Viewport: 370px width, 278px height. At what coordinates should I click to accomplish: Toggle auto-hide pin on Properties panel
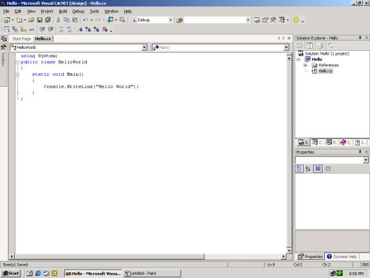click(360, 152)
